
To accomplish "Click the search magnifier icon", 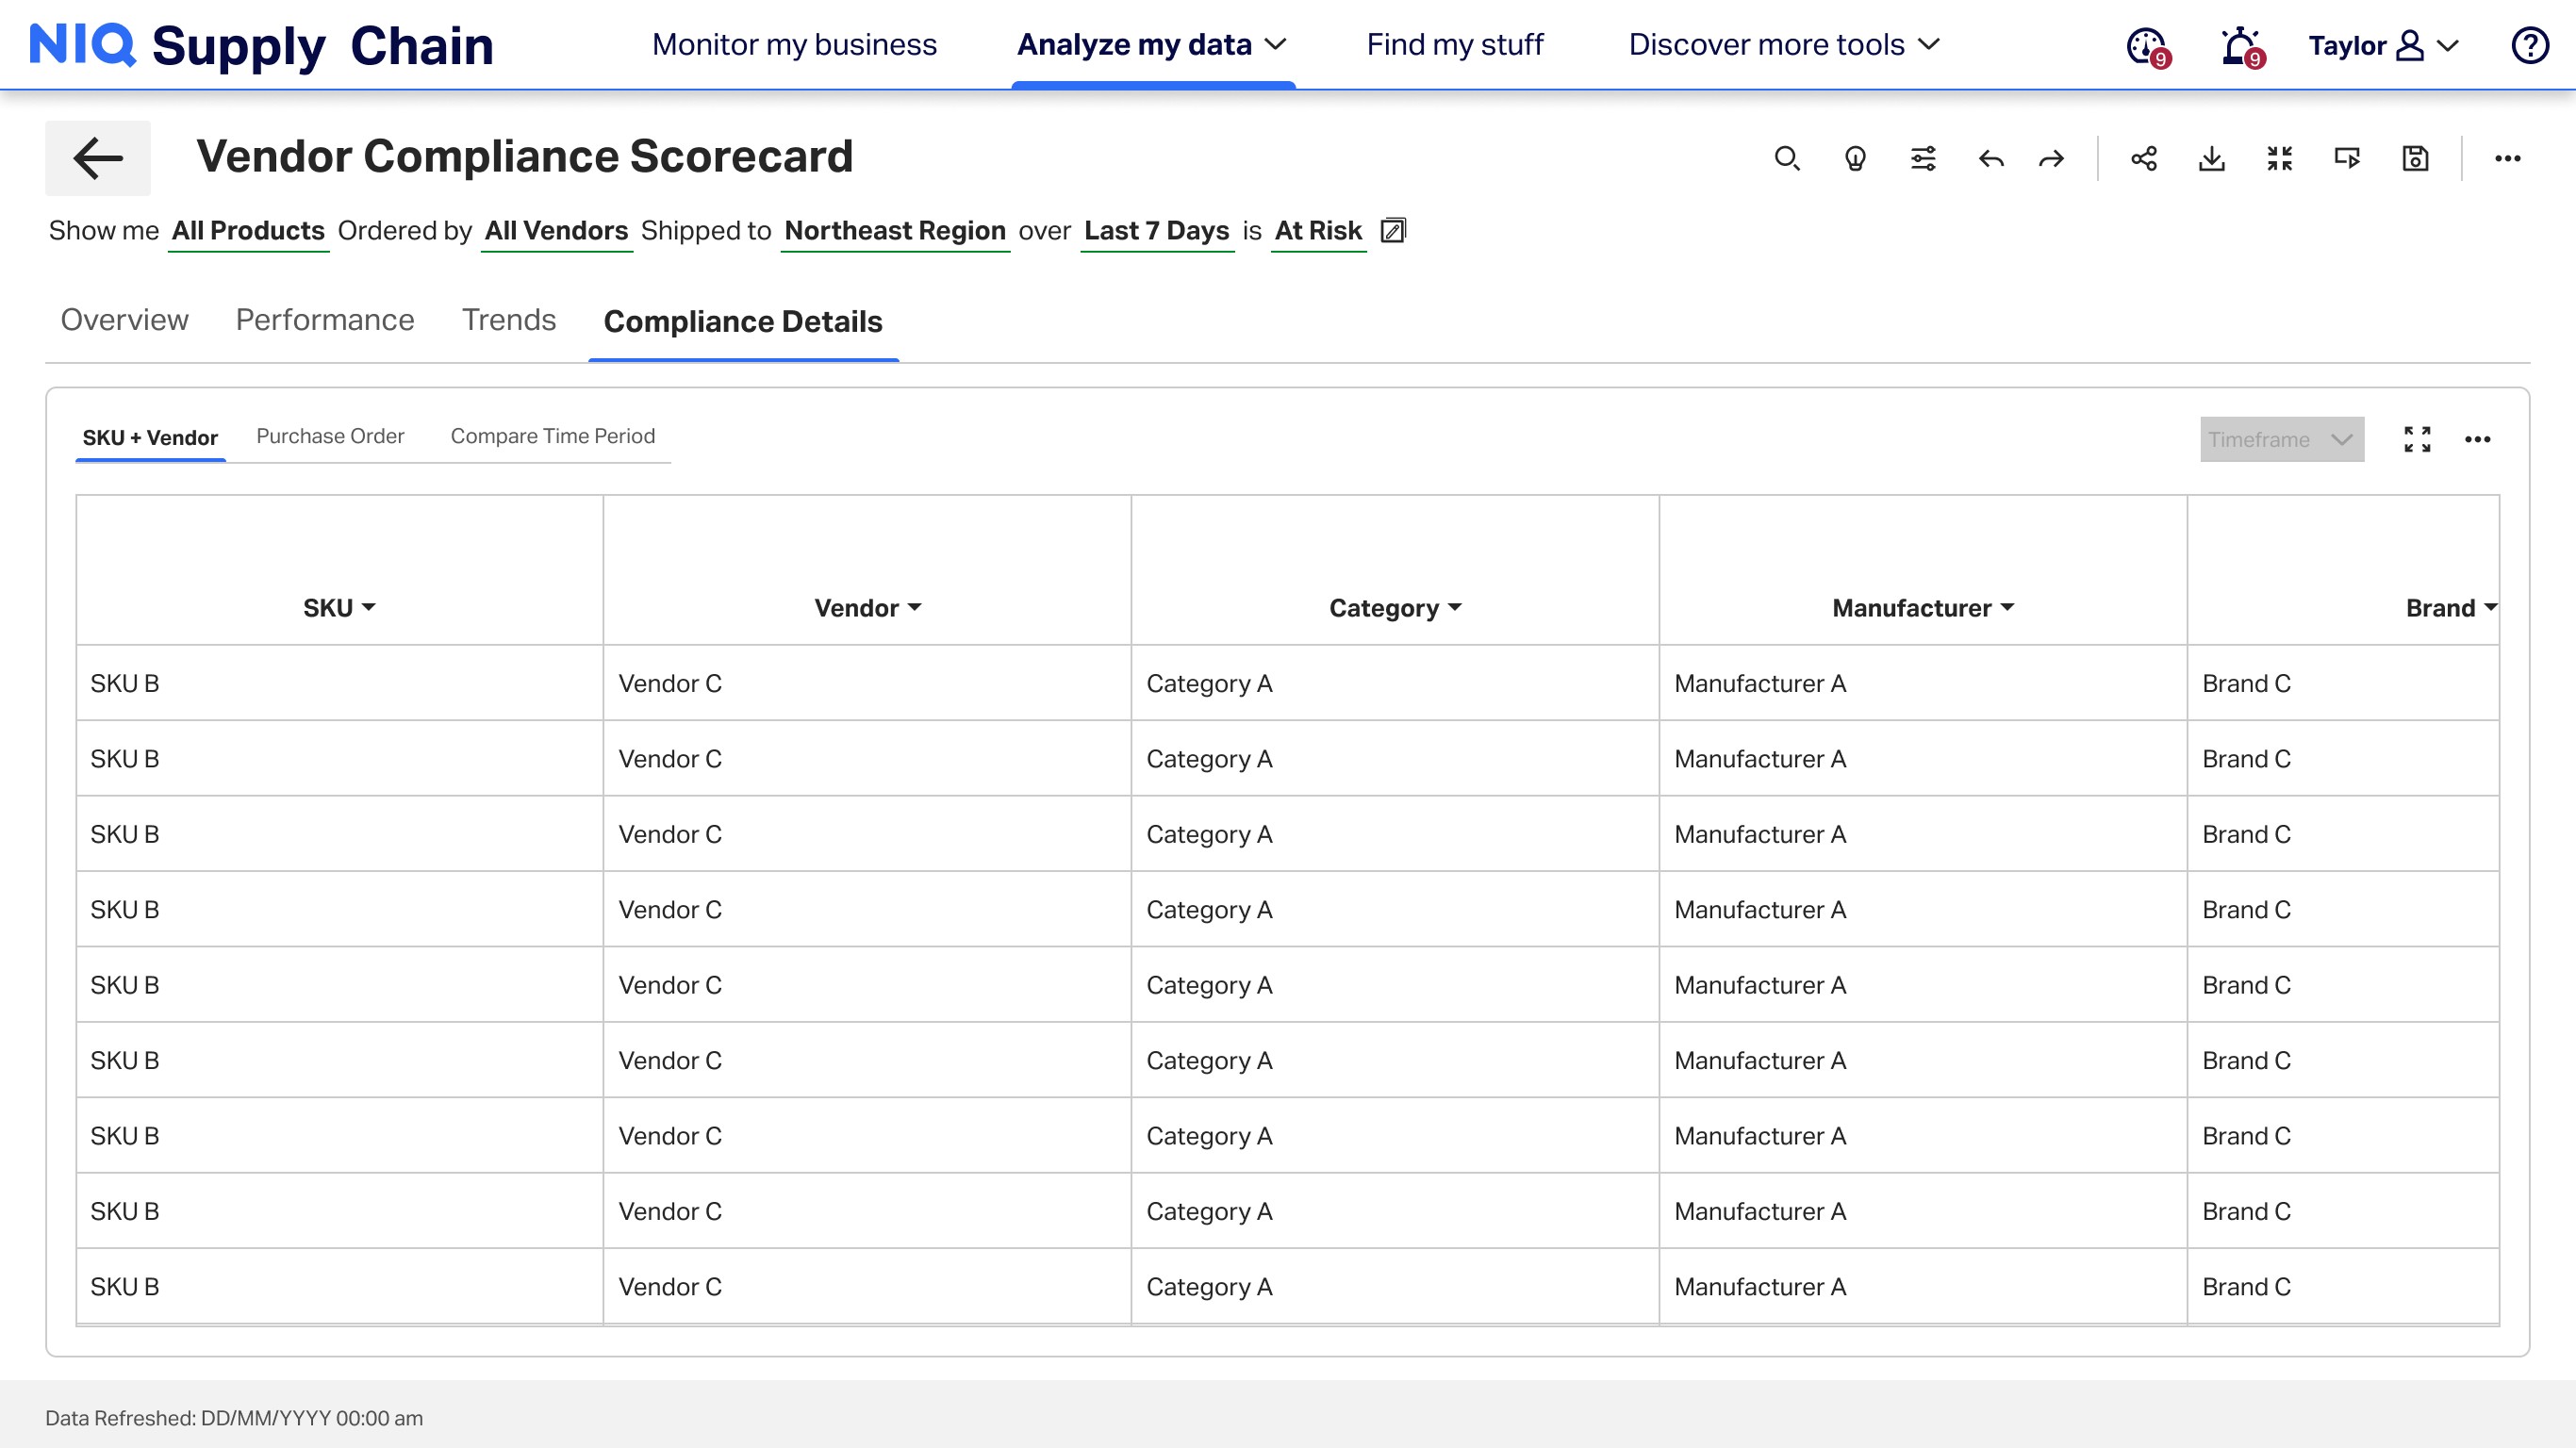I will 1787,158.
